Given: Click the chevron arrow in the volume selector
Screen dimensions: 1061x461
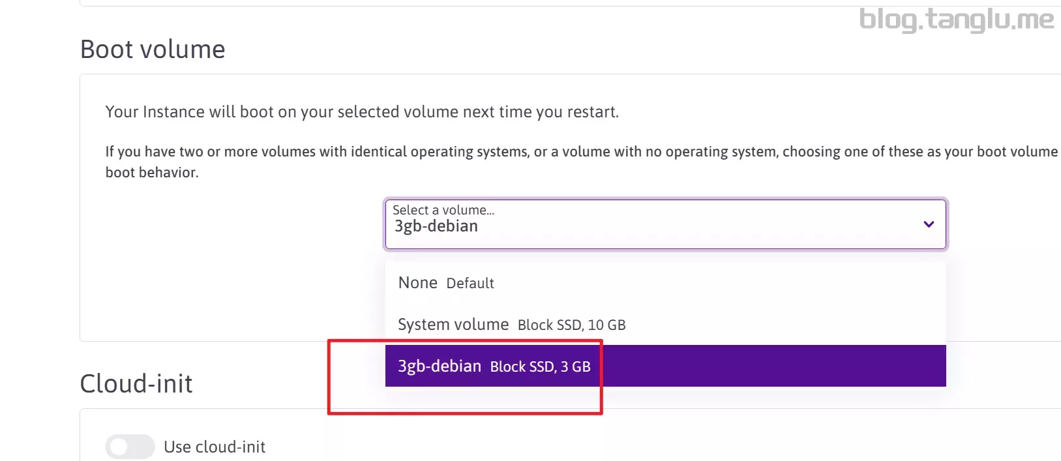Looking at the screenshot, I should 929,224.
